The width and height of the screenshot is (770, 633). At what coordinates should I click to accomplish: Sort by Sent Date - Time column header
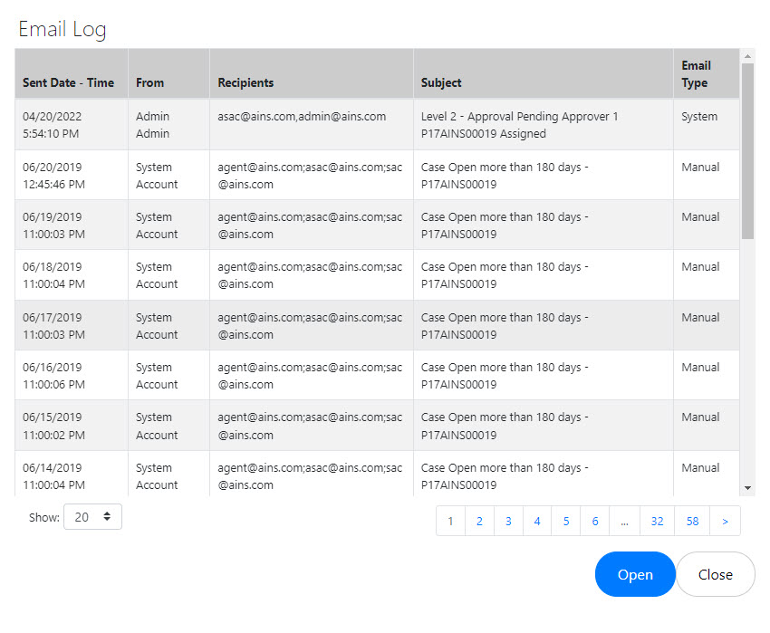68,82
